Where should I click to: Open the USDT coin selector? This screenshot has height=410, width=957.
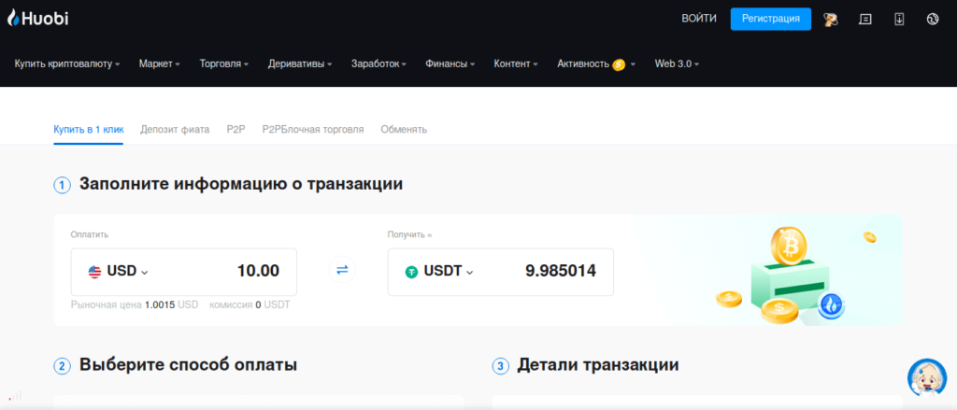[x=439, y=272]
